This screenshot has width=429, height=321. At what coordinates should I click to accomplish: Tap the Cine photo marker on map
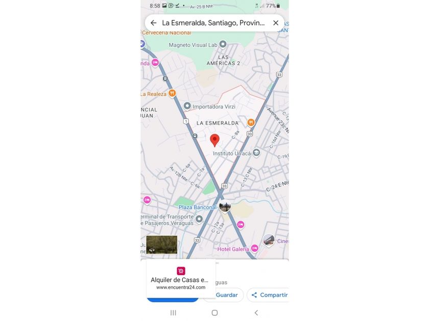pyautogui.click(x=269, y=240)
